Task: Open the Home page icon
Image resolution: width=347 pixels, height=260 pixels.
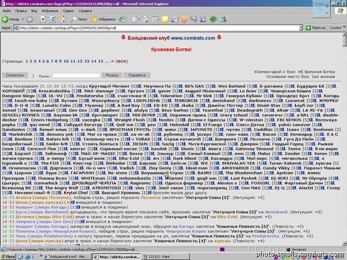Action: pyautogui.click(x=62, y=20)
